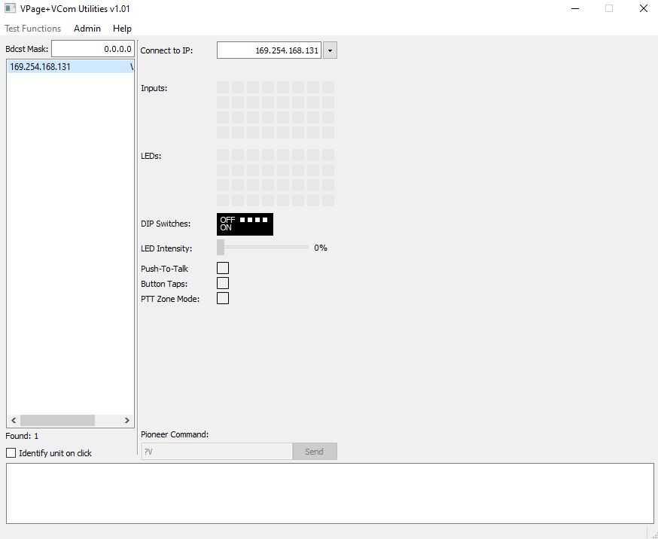Check the PTT Zone Mode box
658x539 pixels.
coord(223,298)
